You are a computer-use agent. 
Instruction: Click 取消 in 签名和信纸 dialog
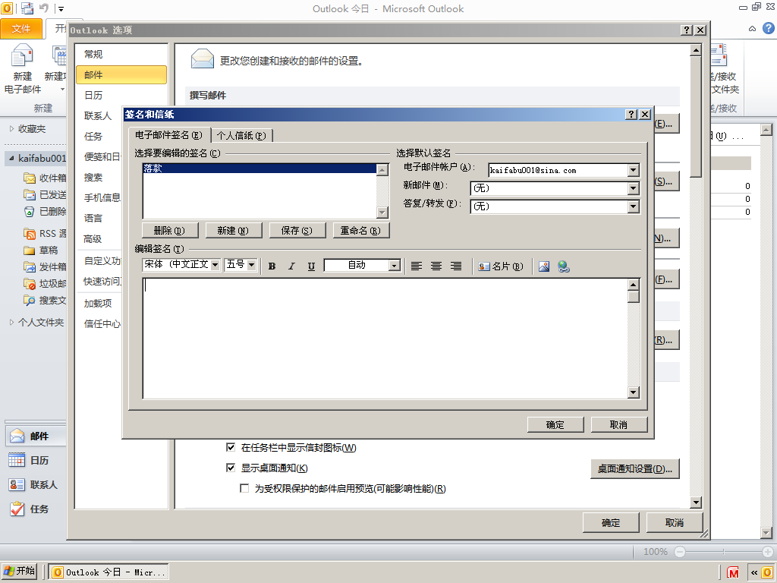(x=618, y=425)
